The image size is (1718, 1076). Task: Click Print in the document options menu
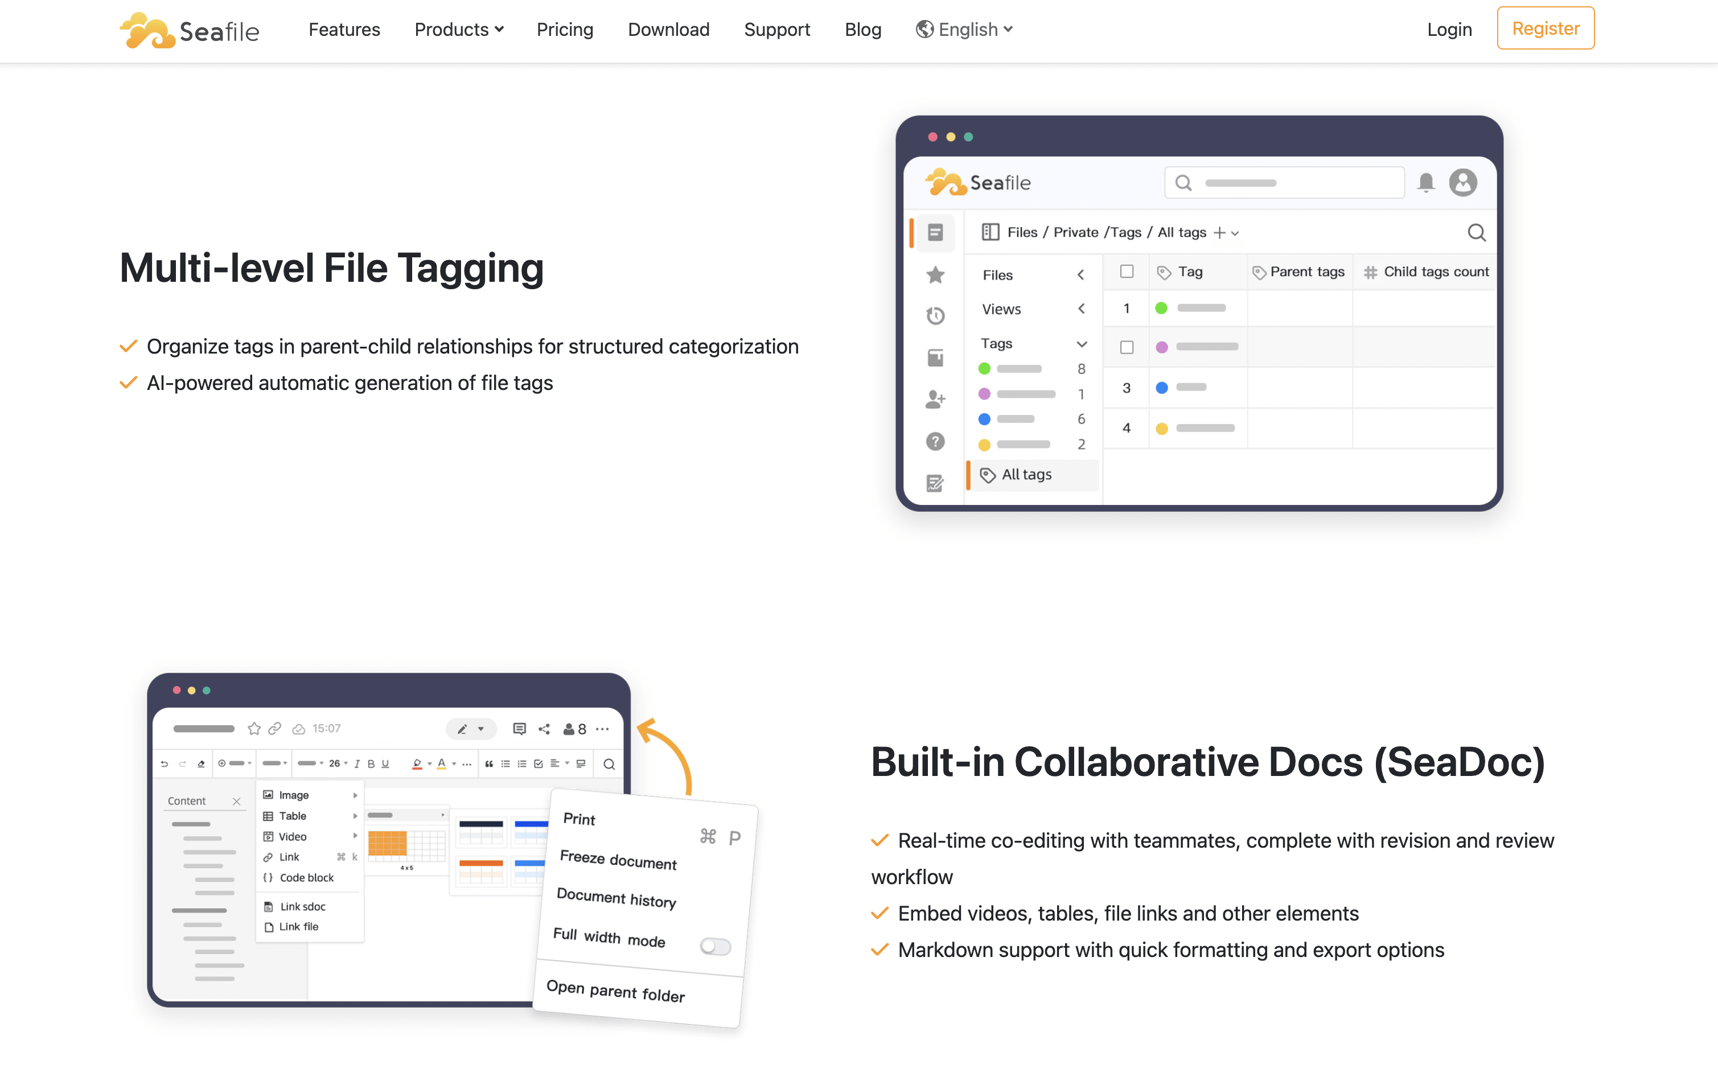click(579, 819)
